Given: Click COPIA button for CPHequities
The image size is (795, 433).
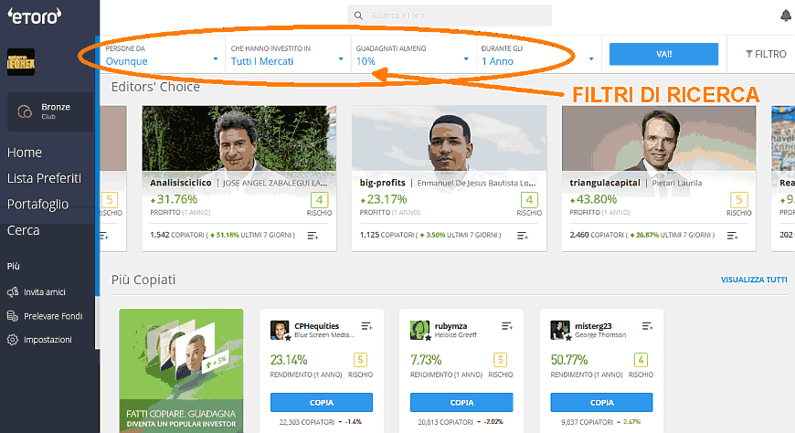Looking at the screenshot, I should point(322,402).
